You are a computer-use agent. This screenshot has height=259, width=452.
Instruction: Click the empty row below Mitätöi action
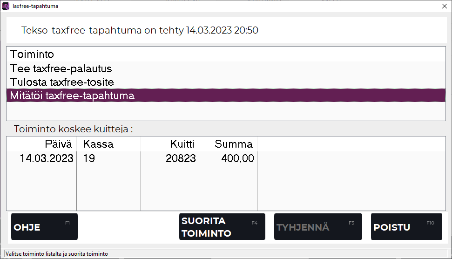(x=226, y=111)
